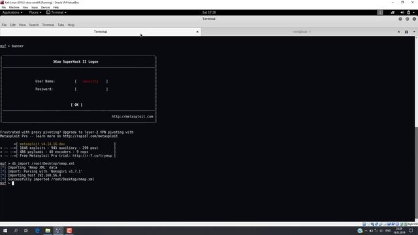The image size is (418, 235).
Task: Open Microsoft Edge from the taskbar
Action: tap(37, 230)
